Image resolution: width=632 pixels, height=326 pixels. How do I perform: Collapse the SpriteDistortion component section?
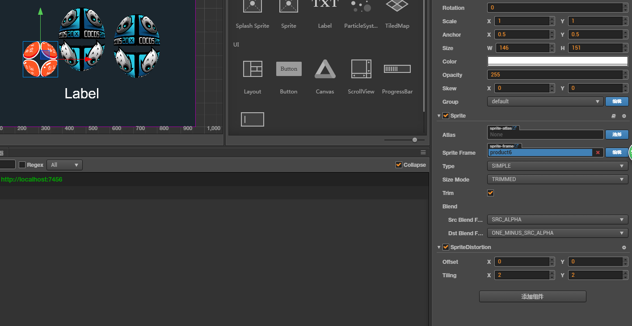[439, 247]
